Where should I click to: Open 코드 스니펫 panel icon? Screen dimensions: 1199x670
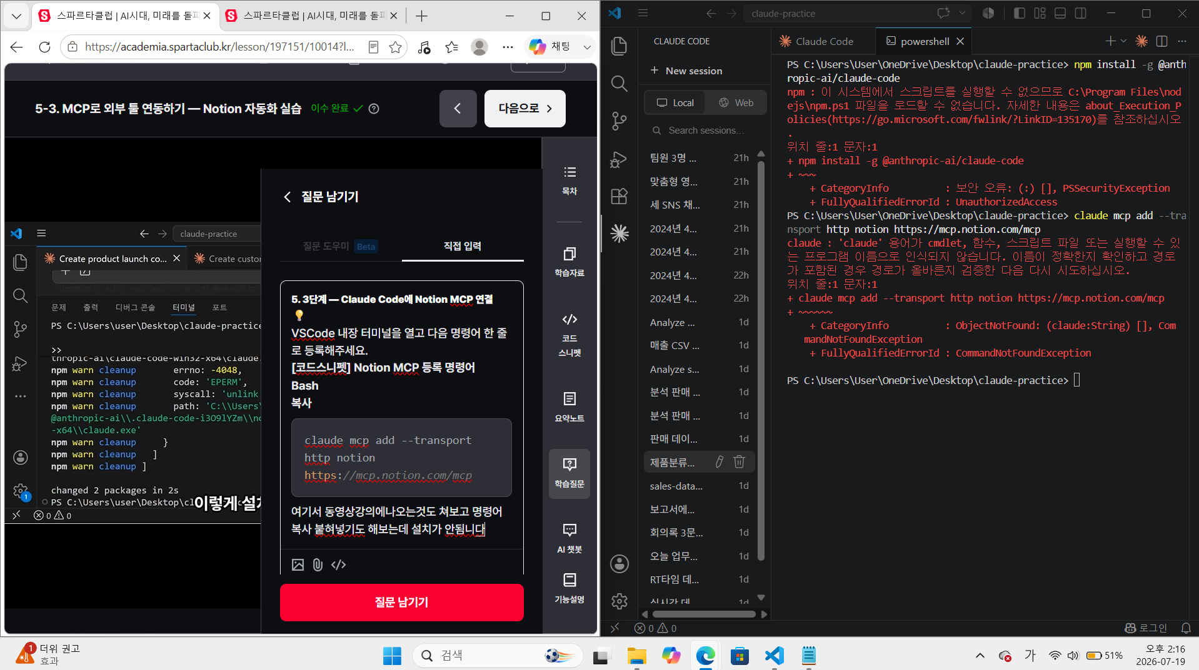tap(569, 335)
